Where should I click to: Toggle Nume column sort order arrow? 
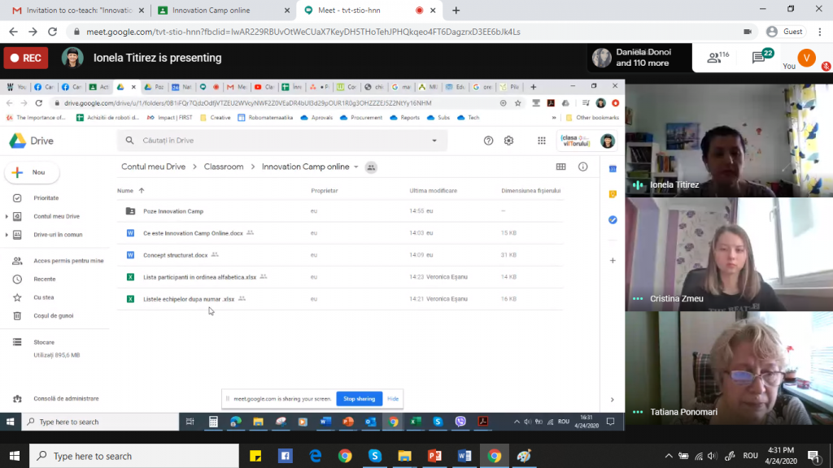click(142, 191)
